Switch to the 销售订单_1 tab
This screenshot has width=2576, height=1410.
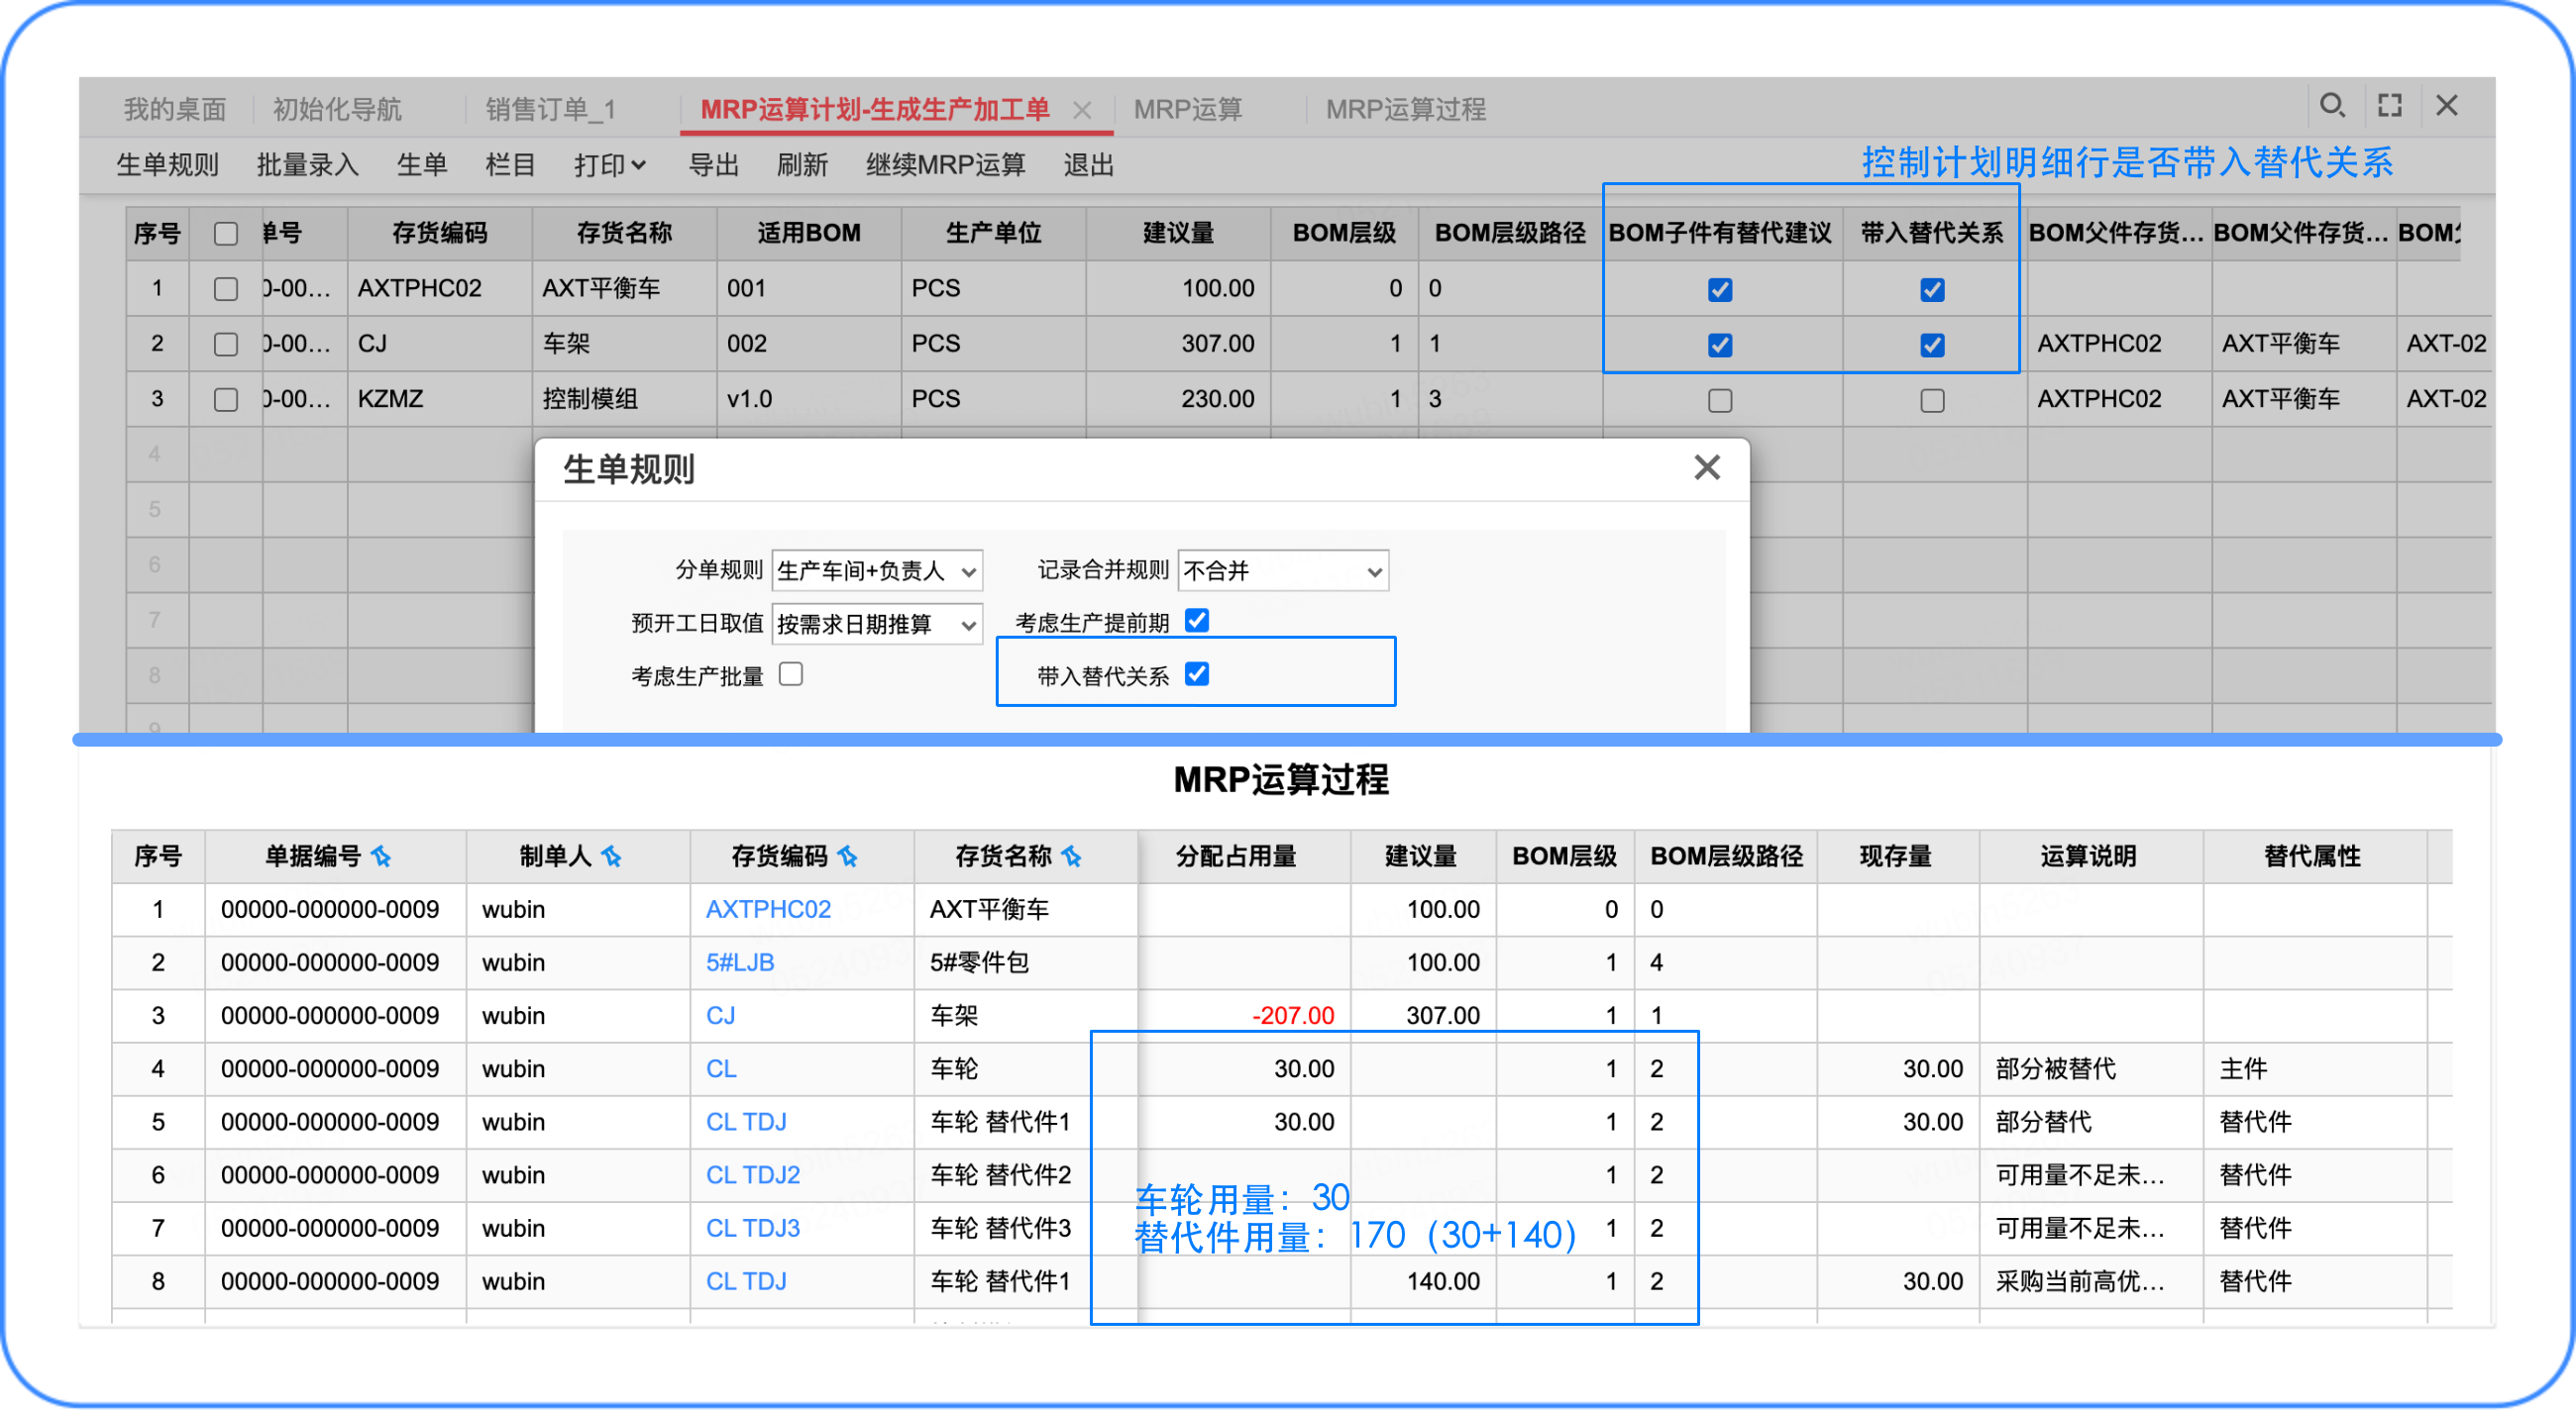tap(549, 110)
